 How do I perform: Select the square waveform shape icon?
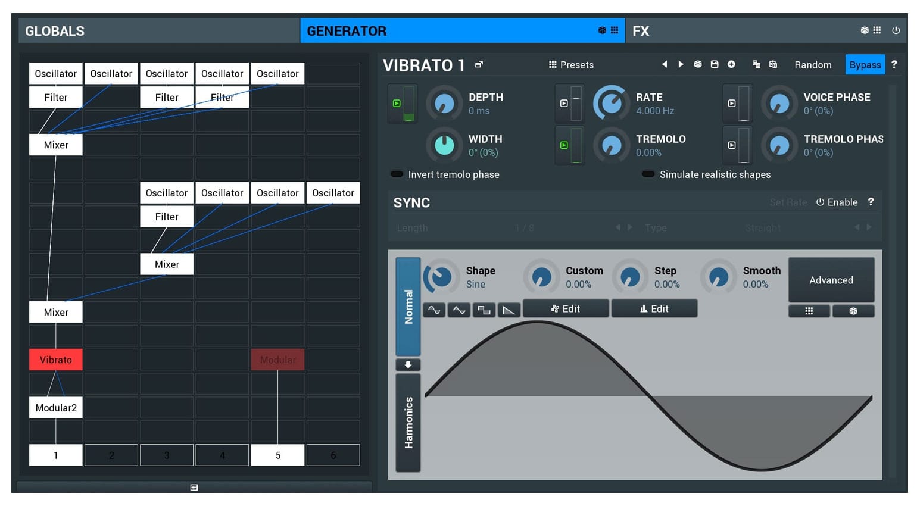(x=484, y=309)
